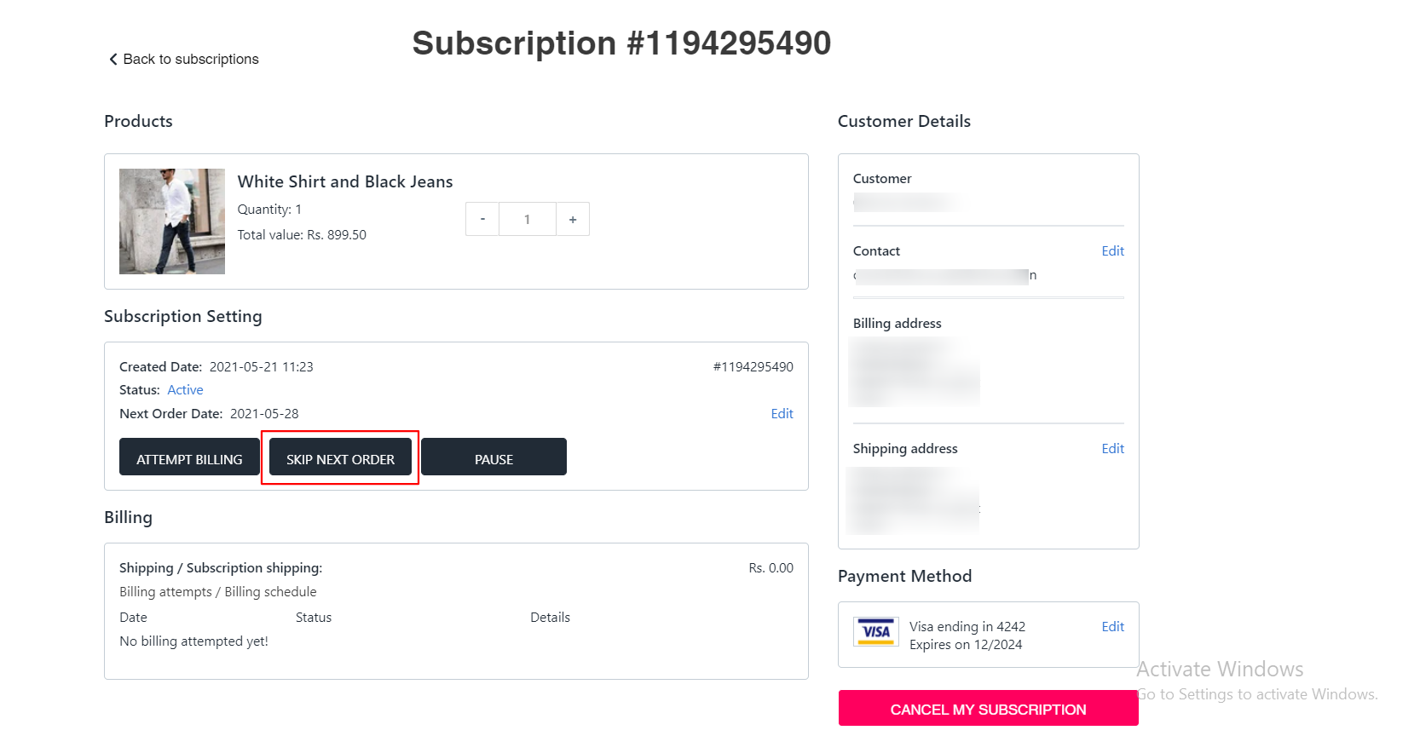Click the Visa ending in 4242 text
Screen dimensions: 1420x736
click(x=967, y=626)
